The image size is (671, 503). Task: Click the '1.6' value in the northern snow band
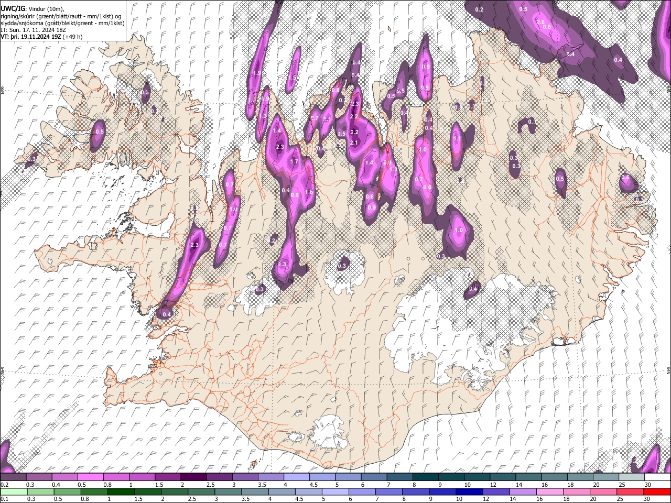point(309,192)
